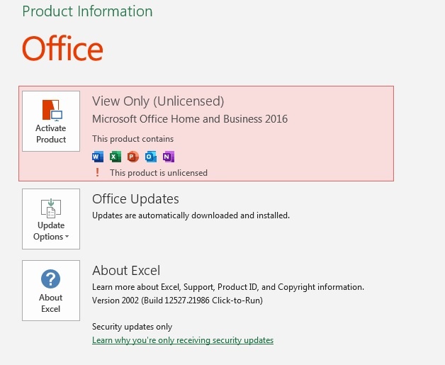Expand the Update Options arrow

67,237
